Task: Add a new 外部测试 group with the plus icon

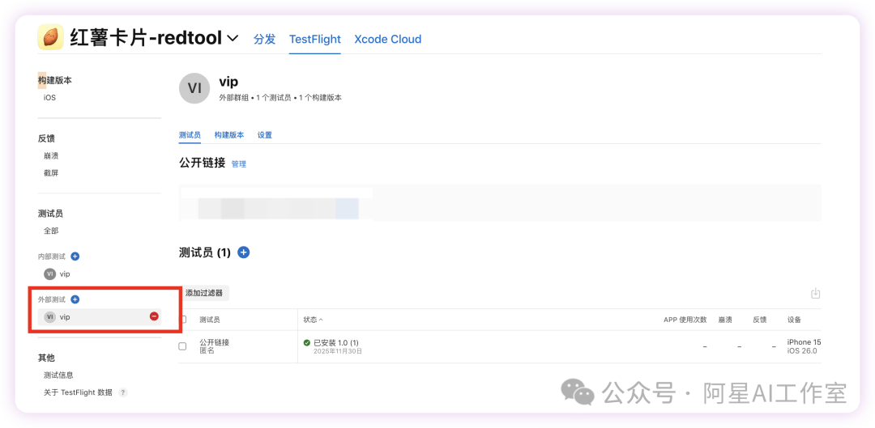Action: coord(75,299)
